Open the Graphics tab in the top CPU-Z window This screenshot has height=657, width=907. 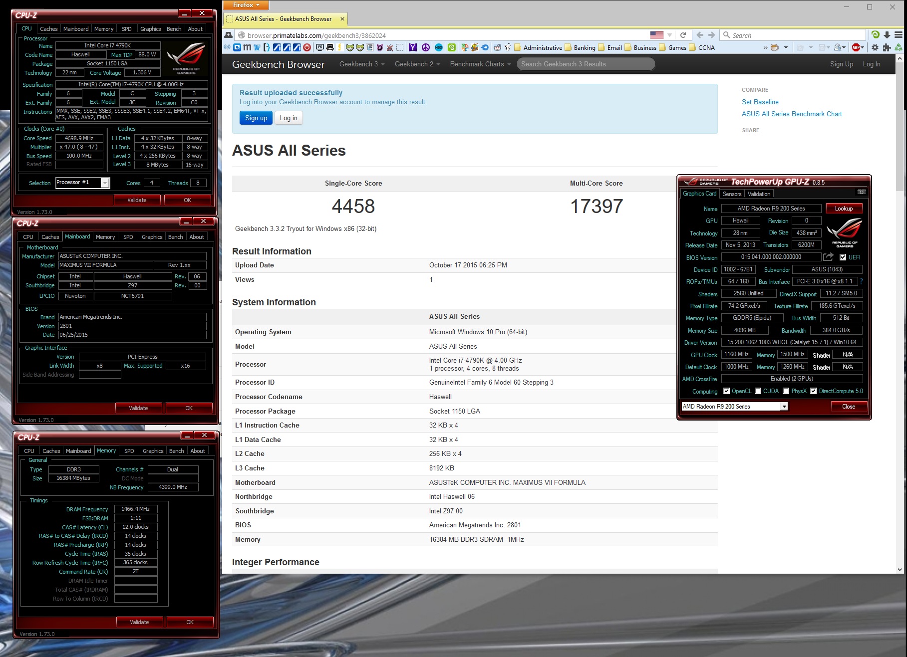pyautogui.click(x=151, y=29)
